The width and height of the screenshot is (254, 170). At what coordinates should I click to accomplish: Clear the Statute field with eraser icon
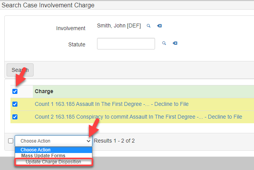(x=175, y=43)
